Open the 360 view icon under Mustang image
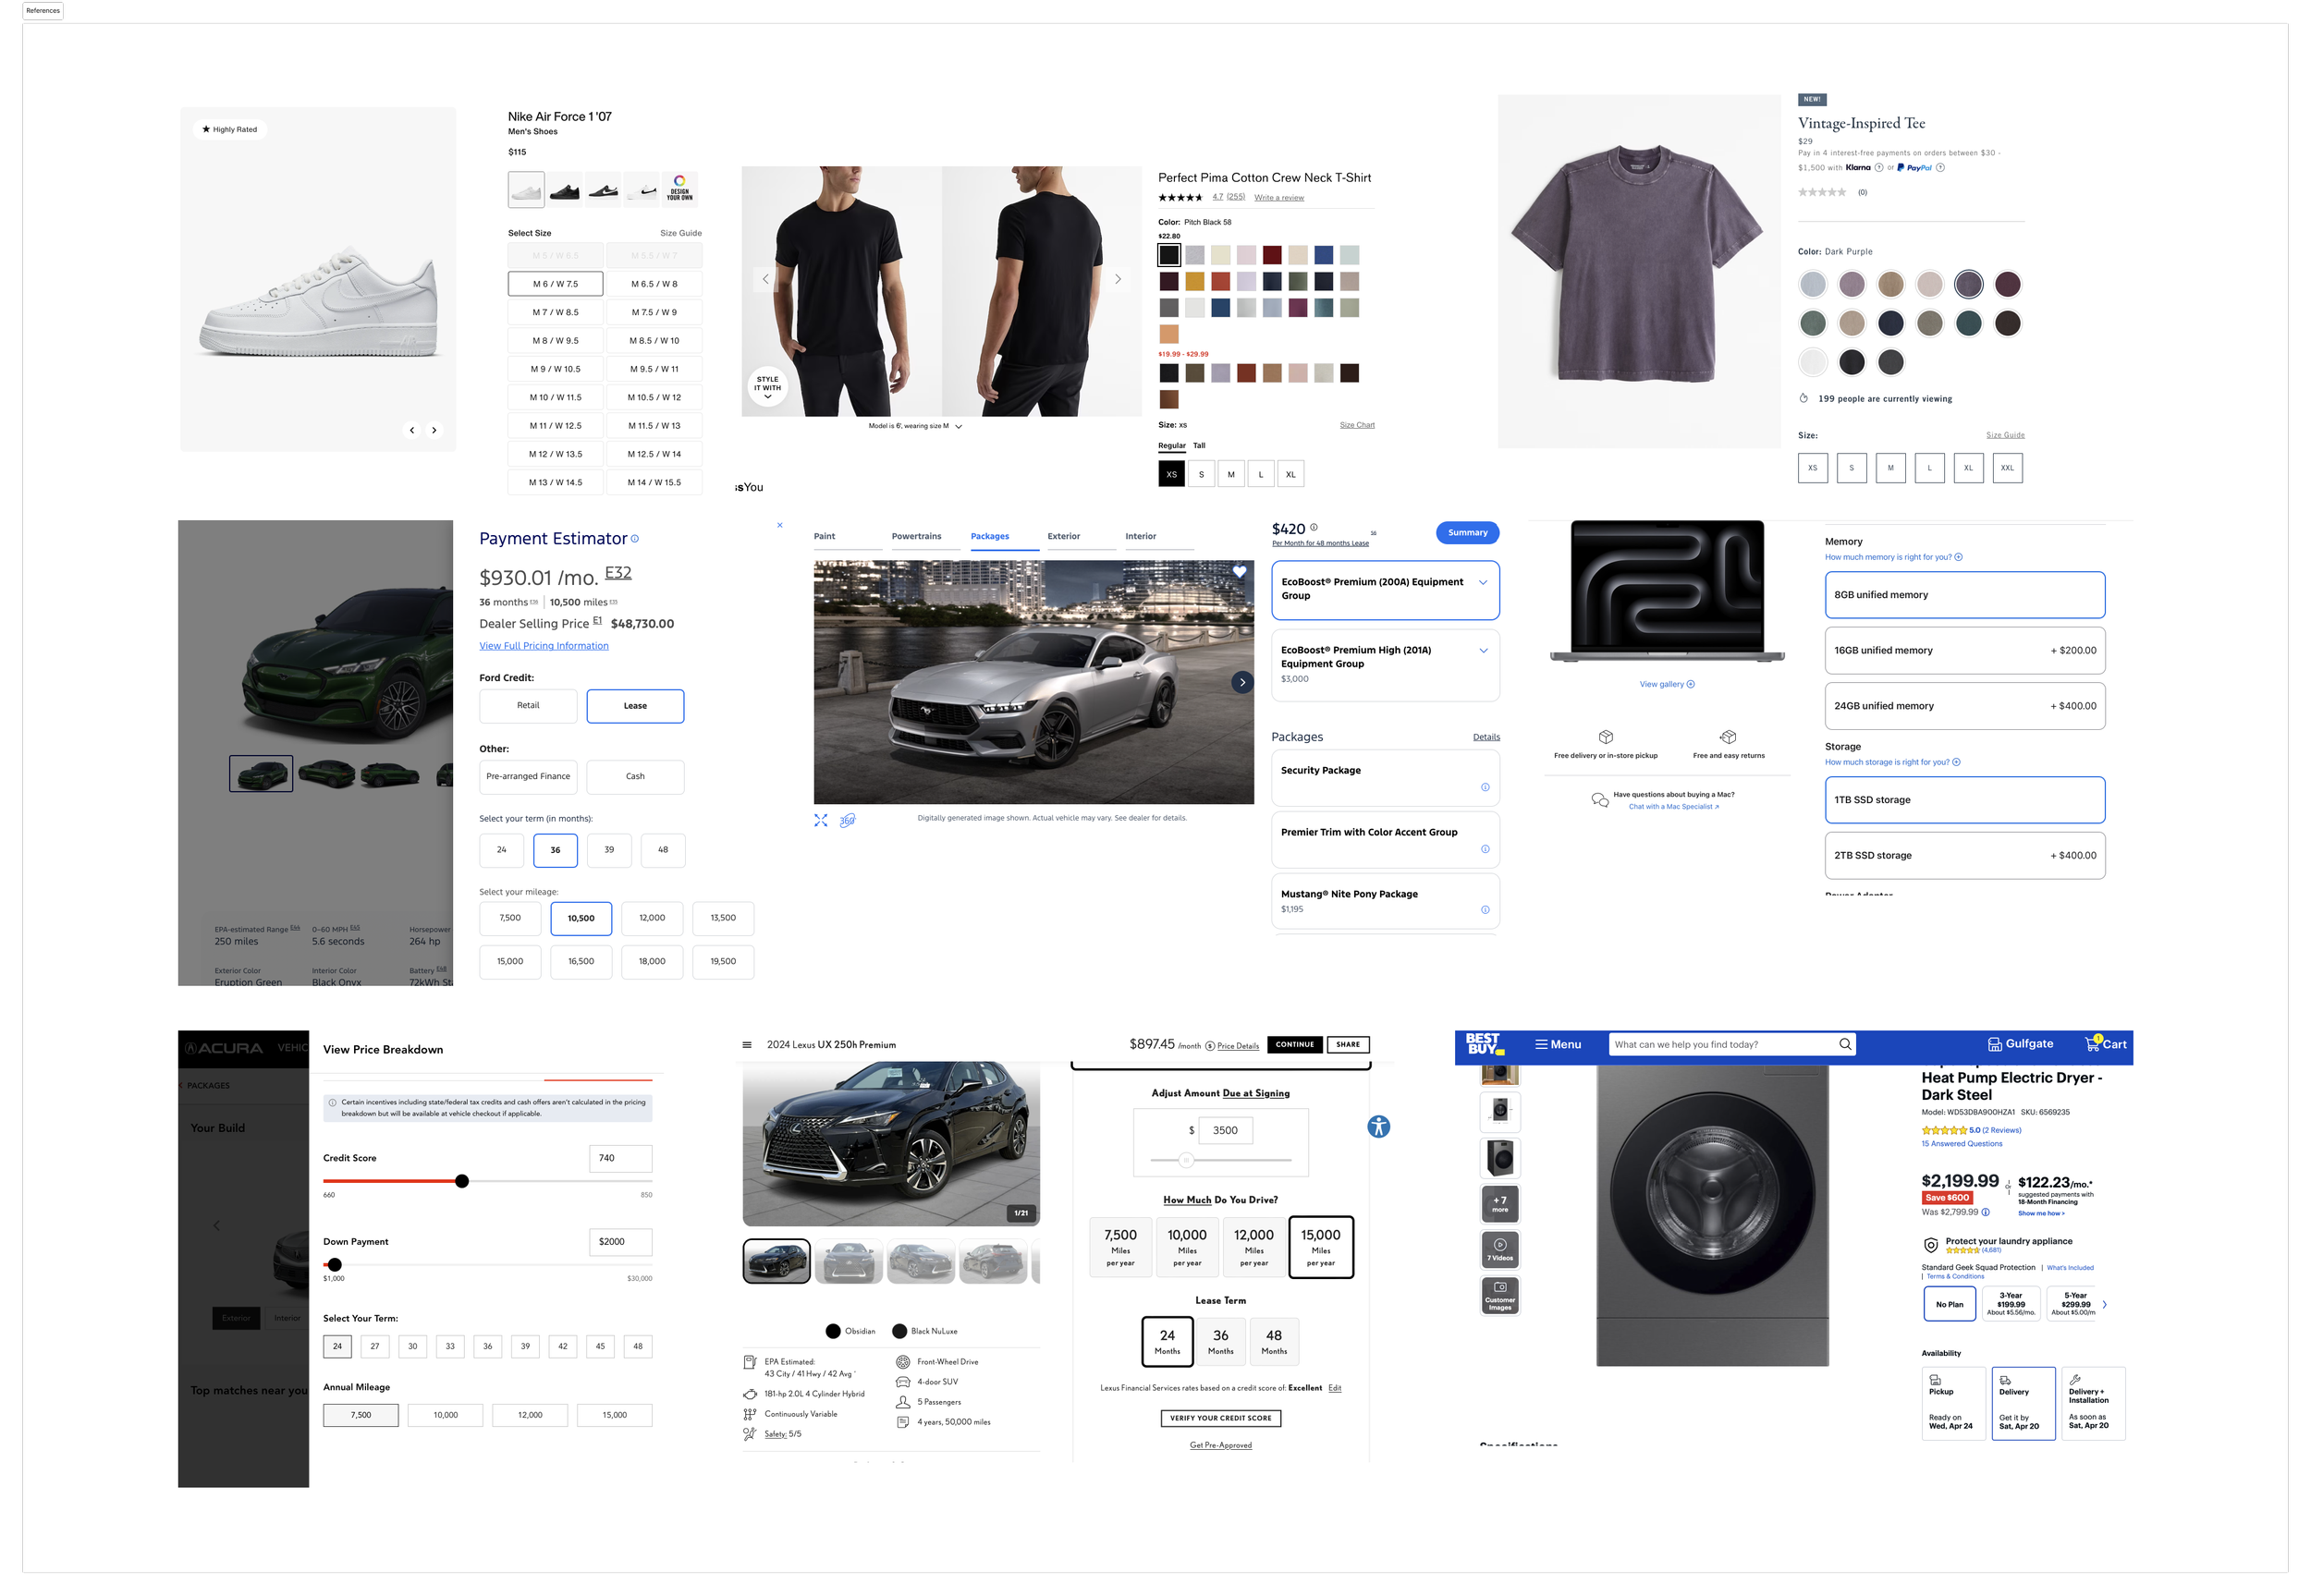 (847, 820)
